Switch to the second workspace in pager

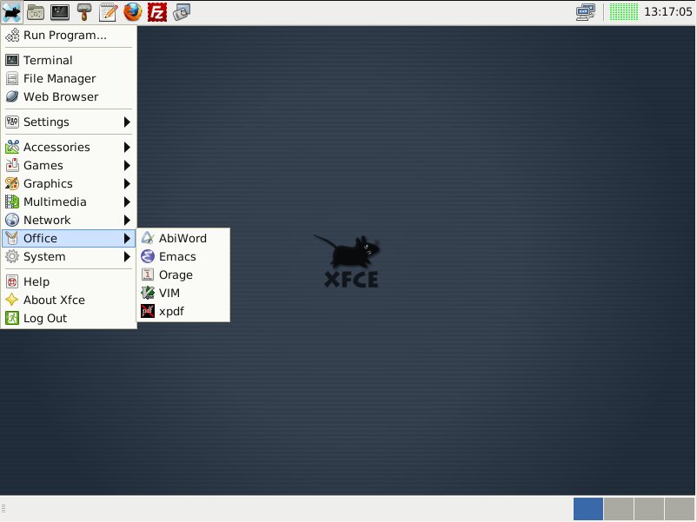(619, 508)
